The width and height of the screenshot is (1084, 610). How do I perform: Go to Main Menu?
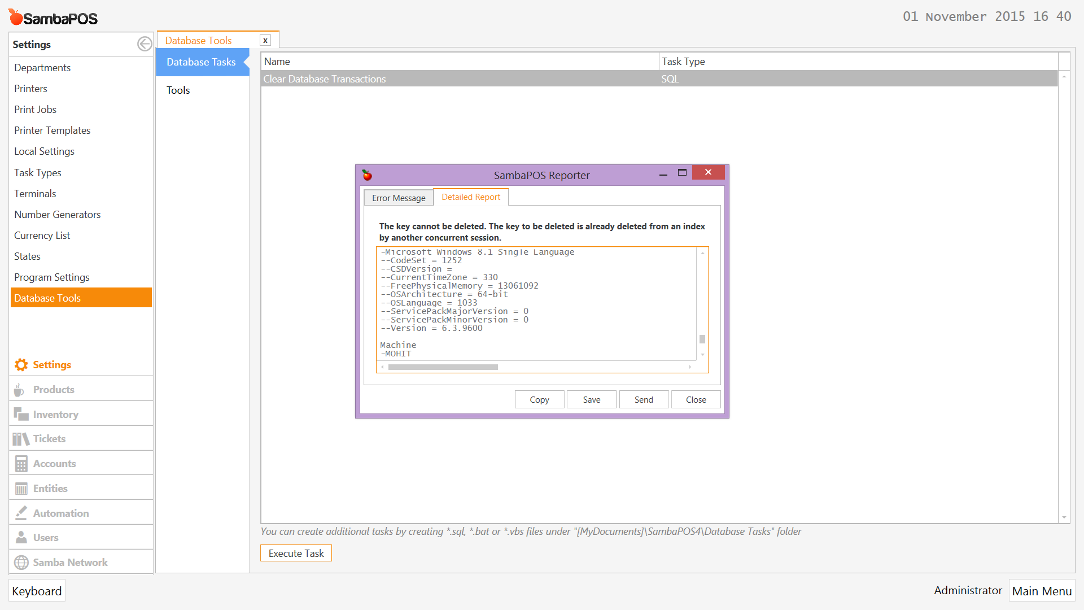tap(1042, 591)
